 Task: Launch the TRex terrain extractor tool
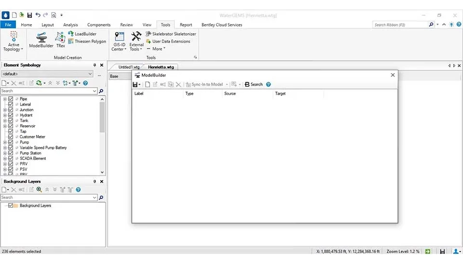tap(60, 40)
